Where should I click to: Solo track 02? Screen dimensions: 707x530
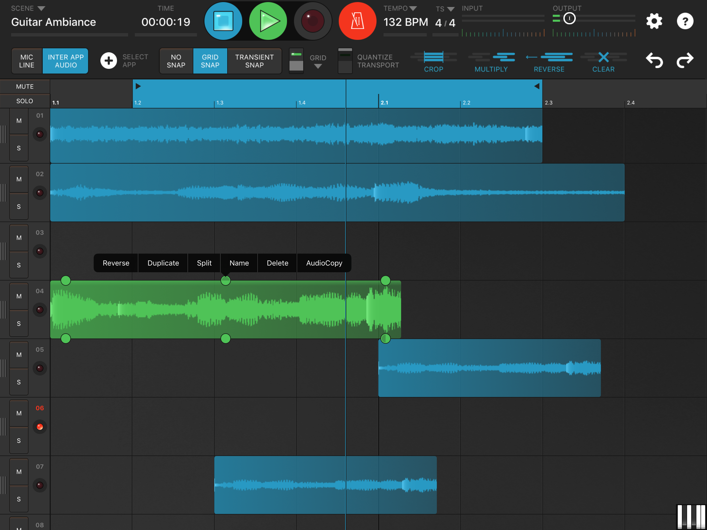pos(19,207)
